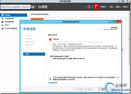Click the 导出配置设置 link

[53, 83]
